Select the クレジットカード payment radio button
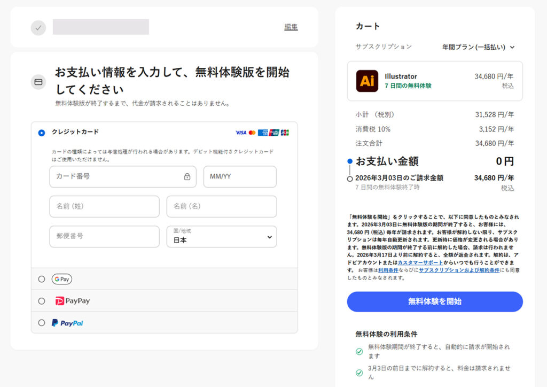This screenshot has height=387, width=547. tap(43, 132)
